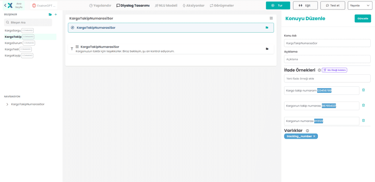The image size is (375, 182).
Task: Edit the Konu Adı field
Action: [x=327, y=43]
